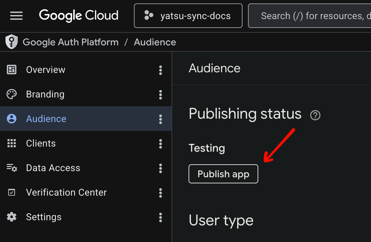Navigate to Branding in the sidebar
The width and height of the screenshot is (371, 242).
point(45,94)
